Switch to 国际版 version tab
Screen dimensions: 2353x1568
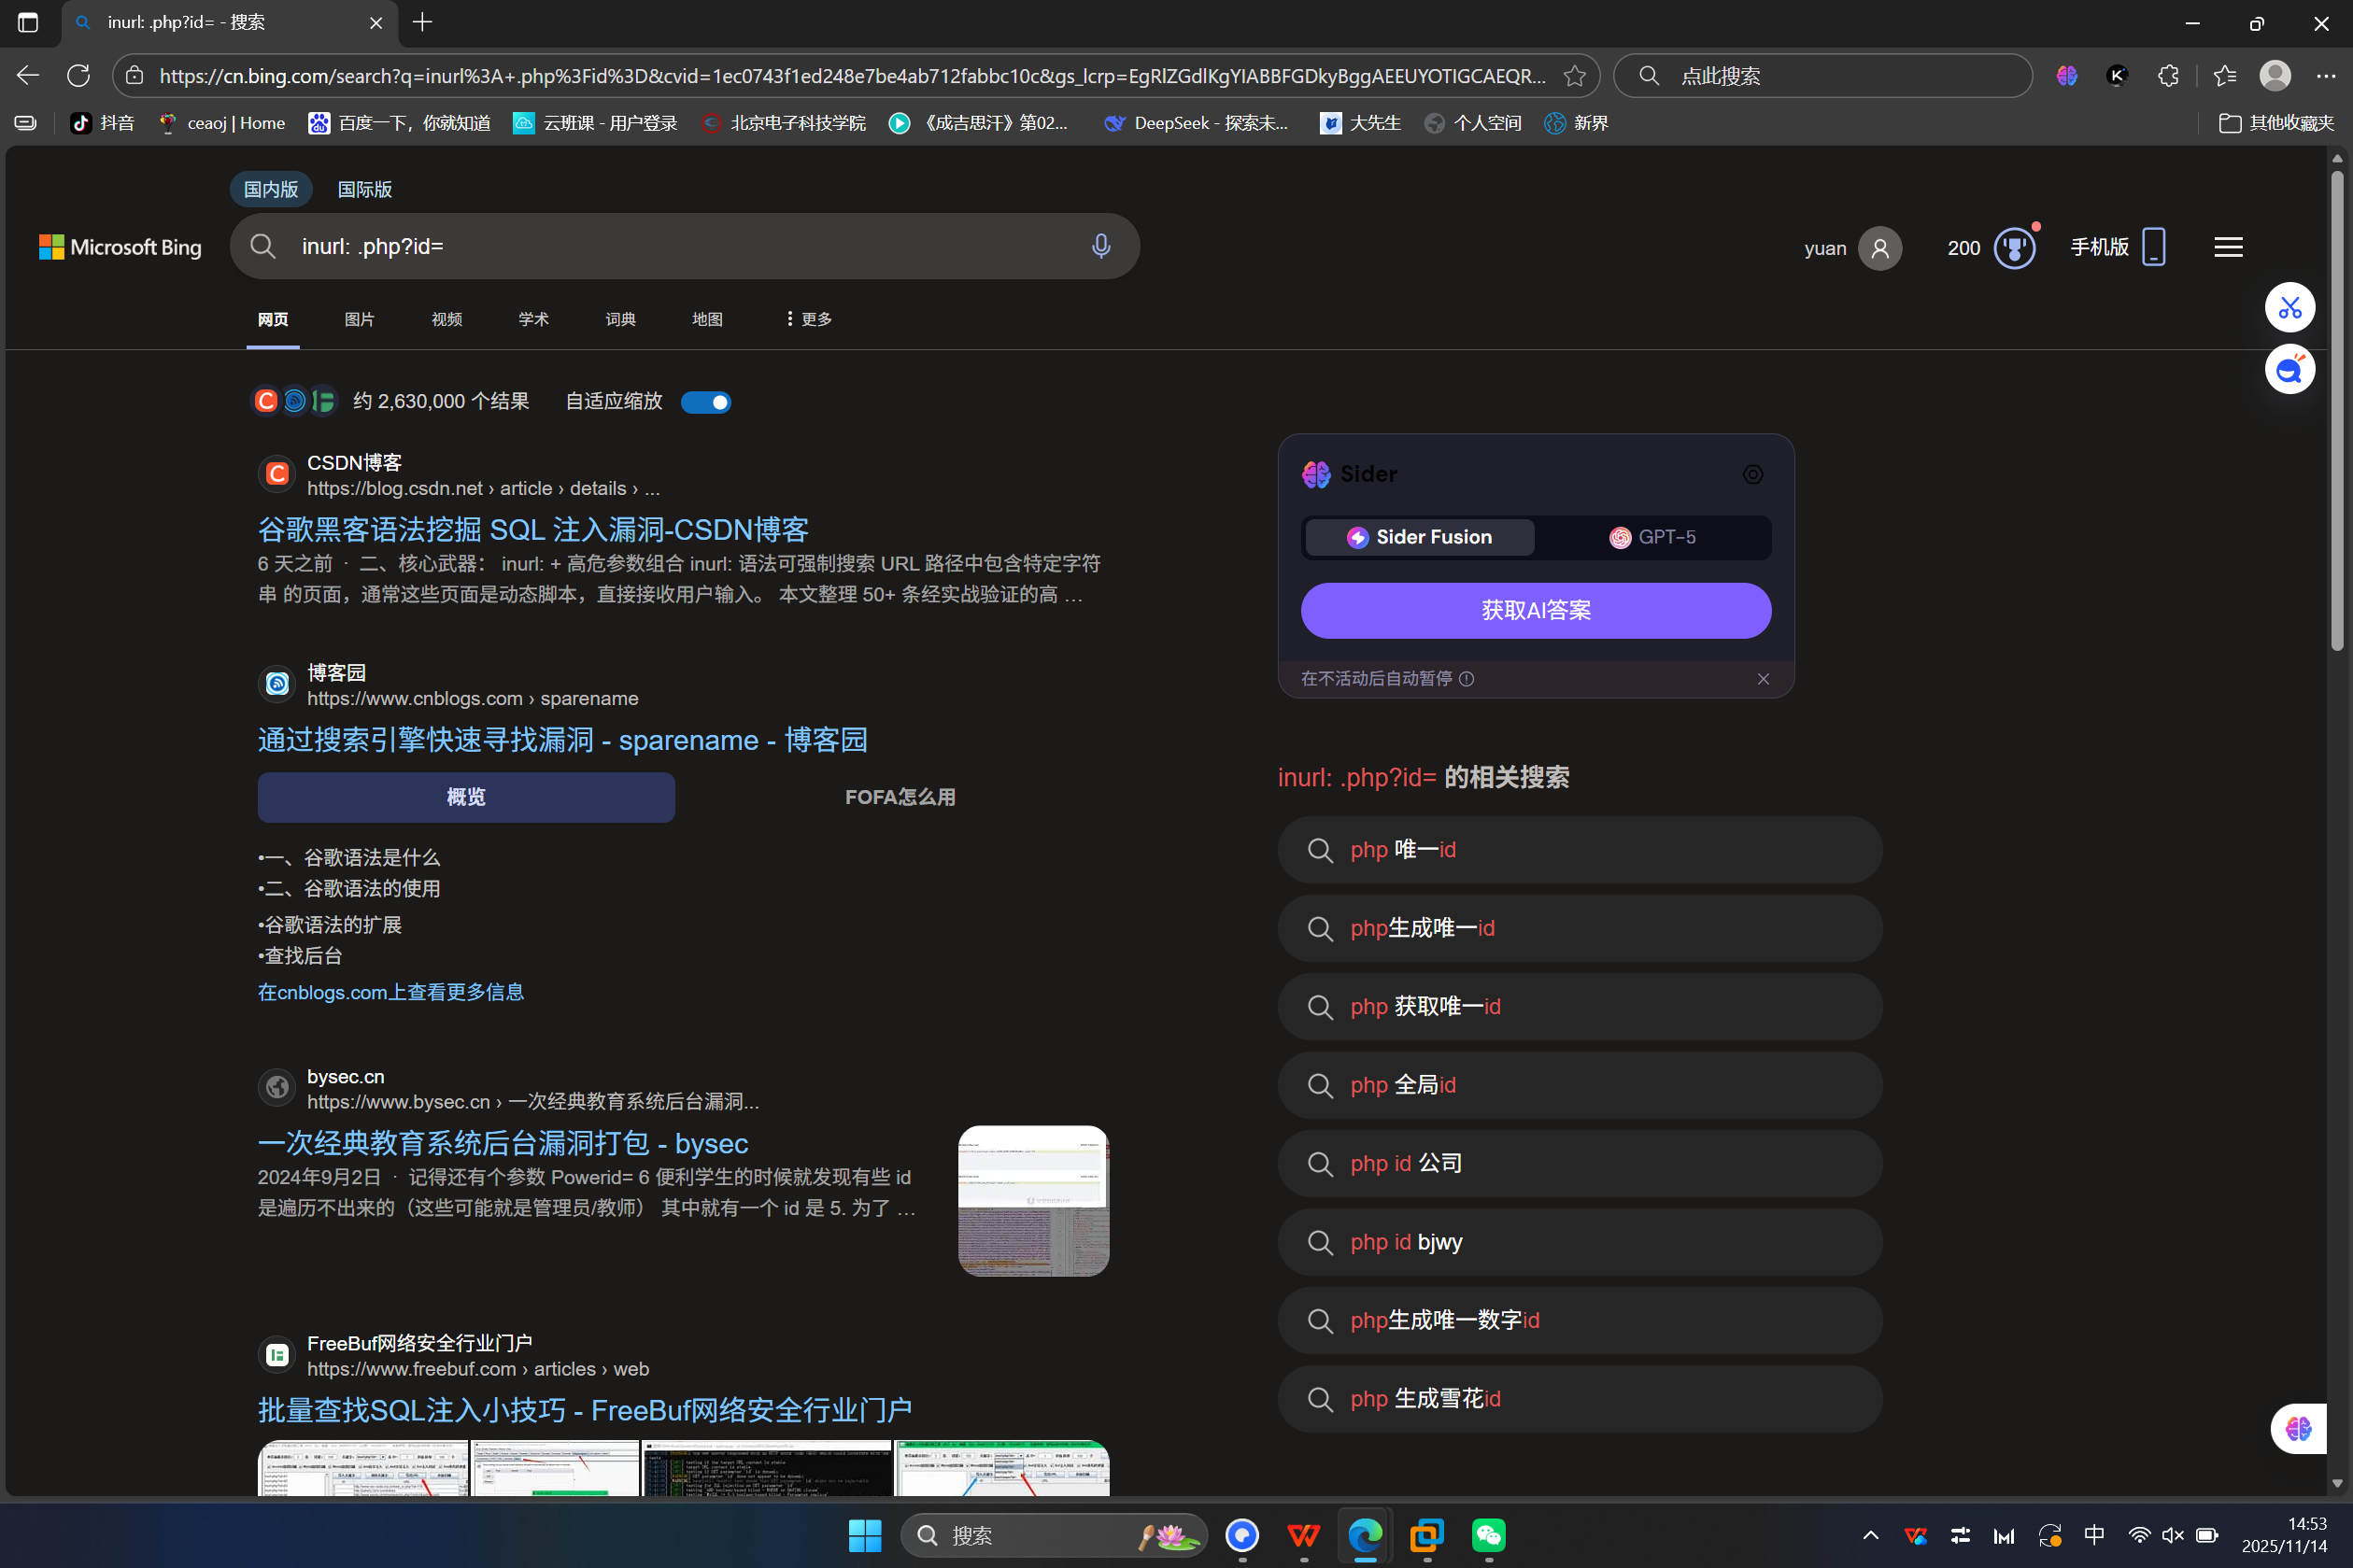click(x=364, y=188)
